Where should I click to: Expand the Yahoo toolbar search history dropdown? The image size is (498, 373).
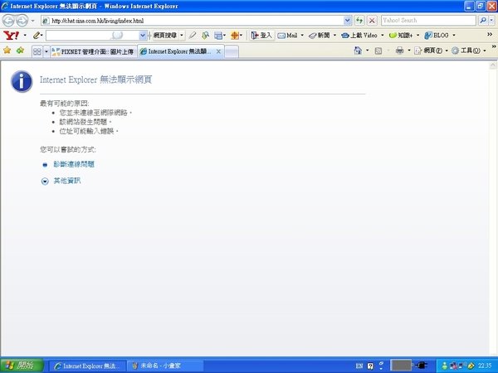pyautogui.click(x=143, y=35)
